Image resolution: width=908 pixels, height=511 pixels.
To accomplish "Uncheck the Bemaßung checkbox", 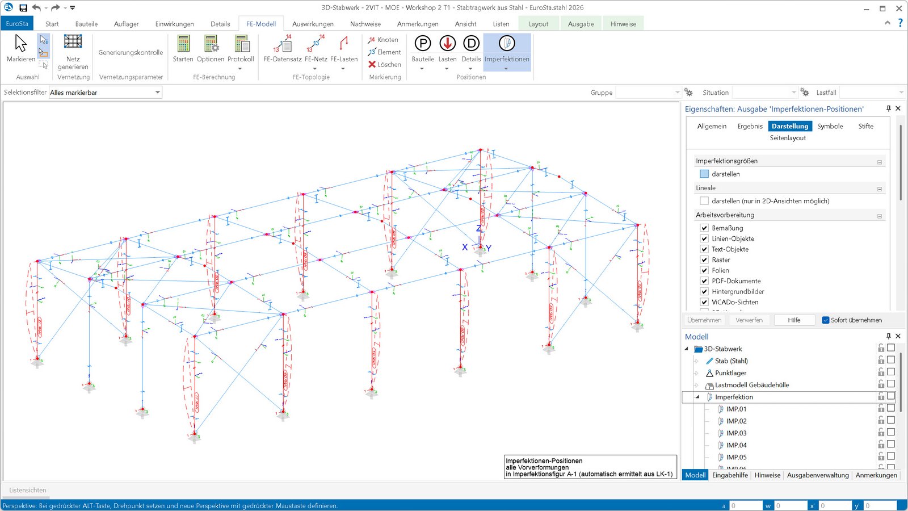I will point(704,228).
